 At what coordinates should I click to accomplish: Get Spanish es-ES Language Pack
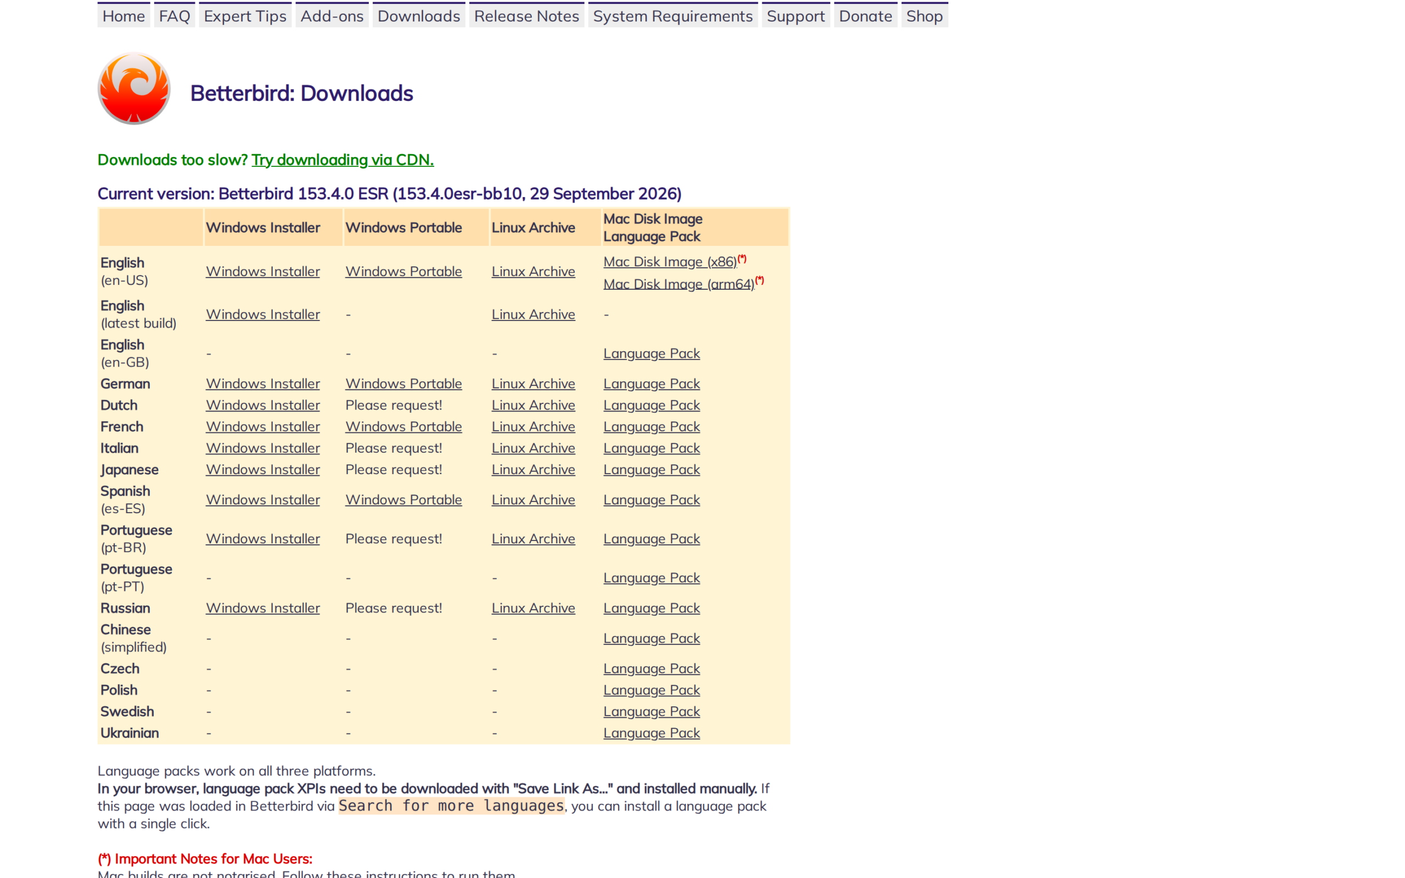[651, 500]
